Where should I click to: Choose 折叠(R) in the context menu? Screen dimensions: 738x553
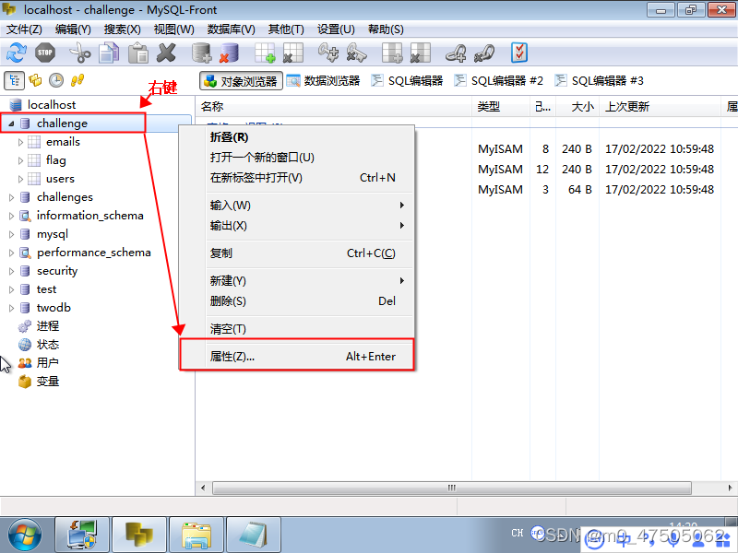297,137
